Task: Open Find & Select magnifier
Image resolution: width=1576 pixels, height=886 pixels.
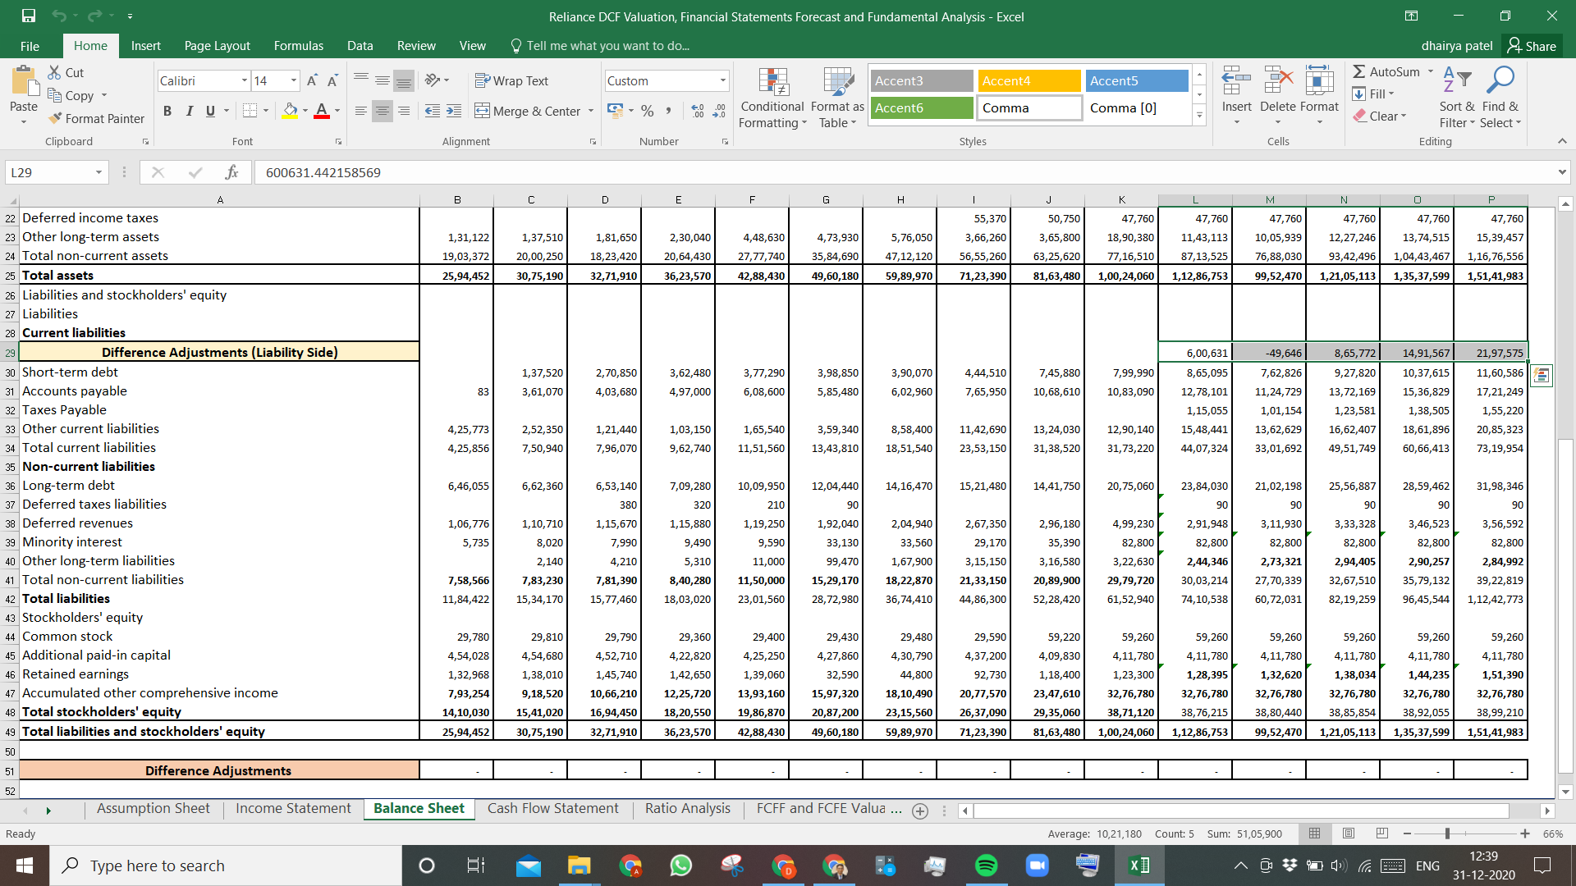Action: tap(1500, 80)
